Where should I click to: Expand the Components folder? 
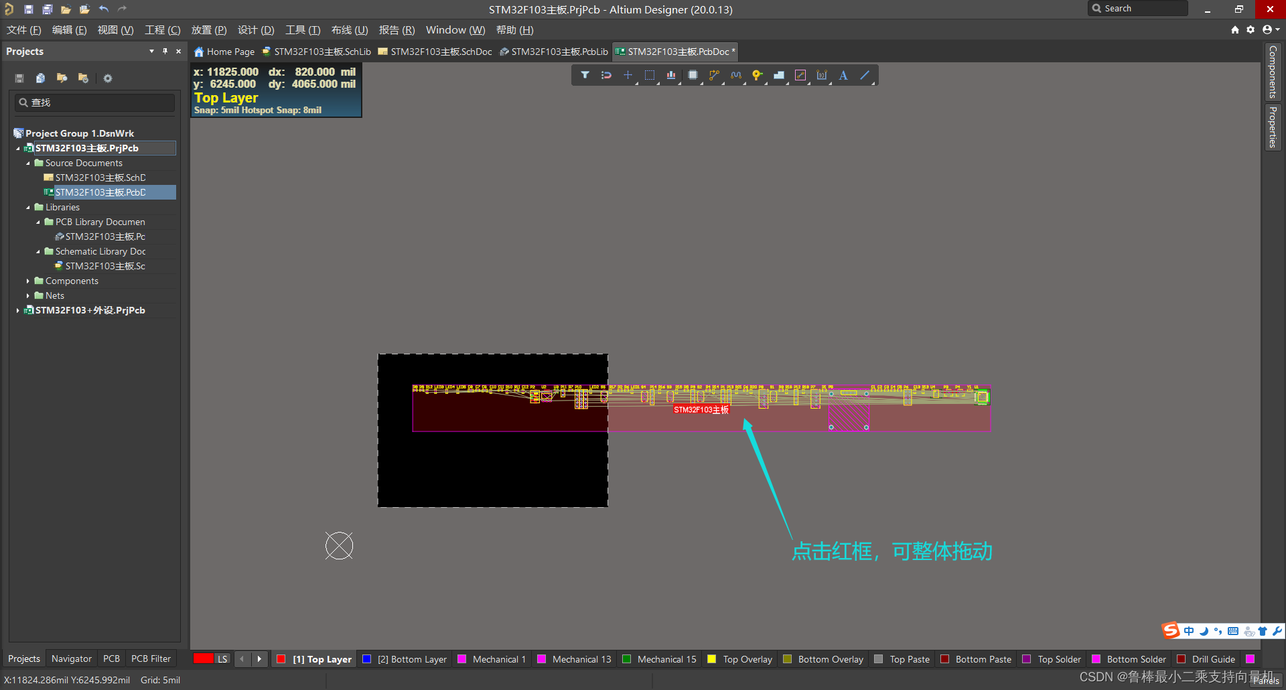(x=28, y=281)
